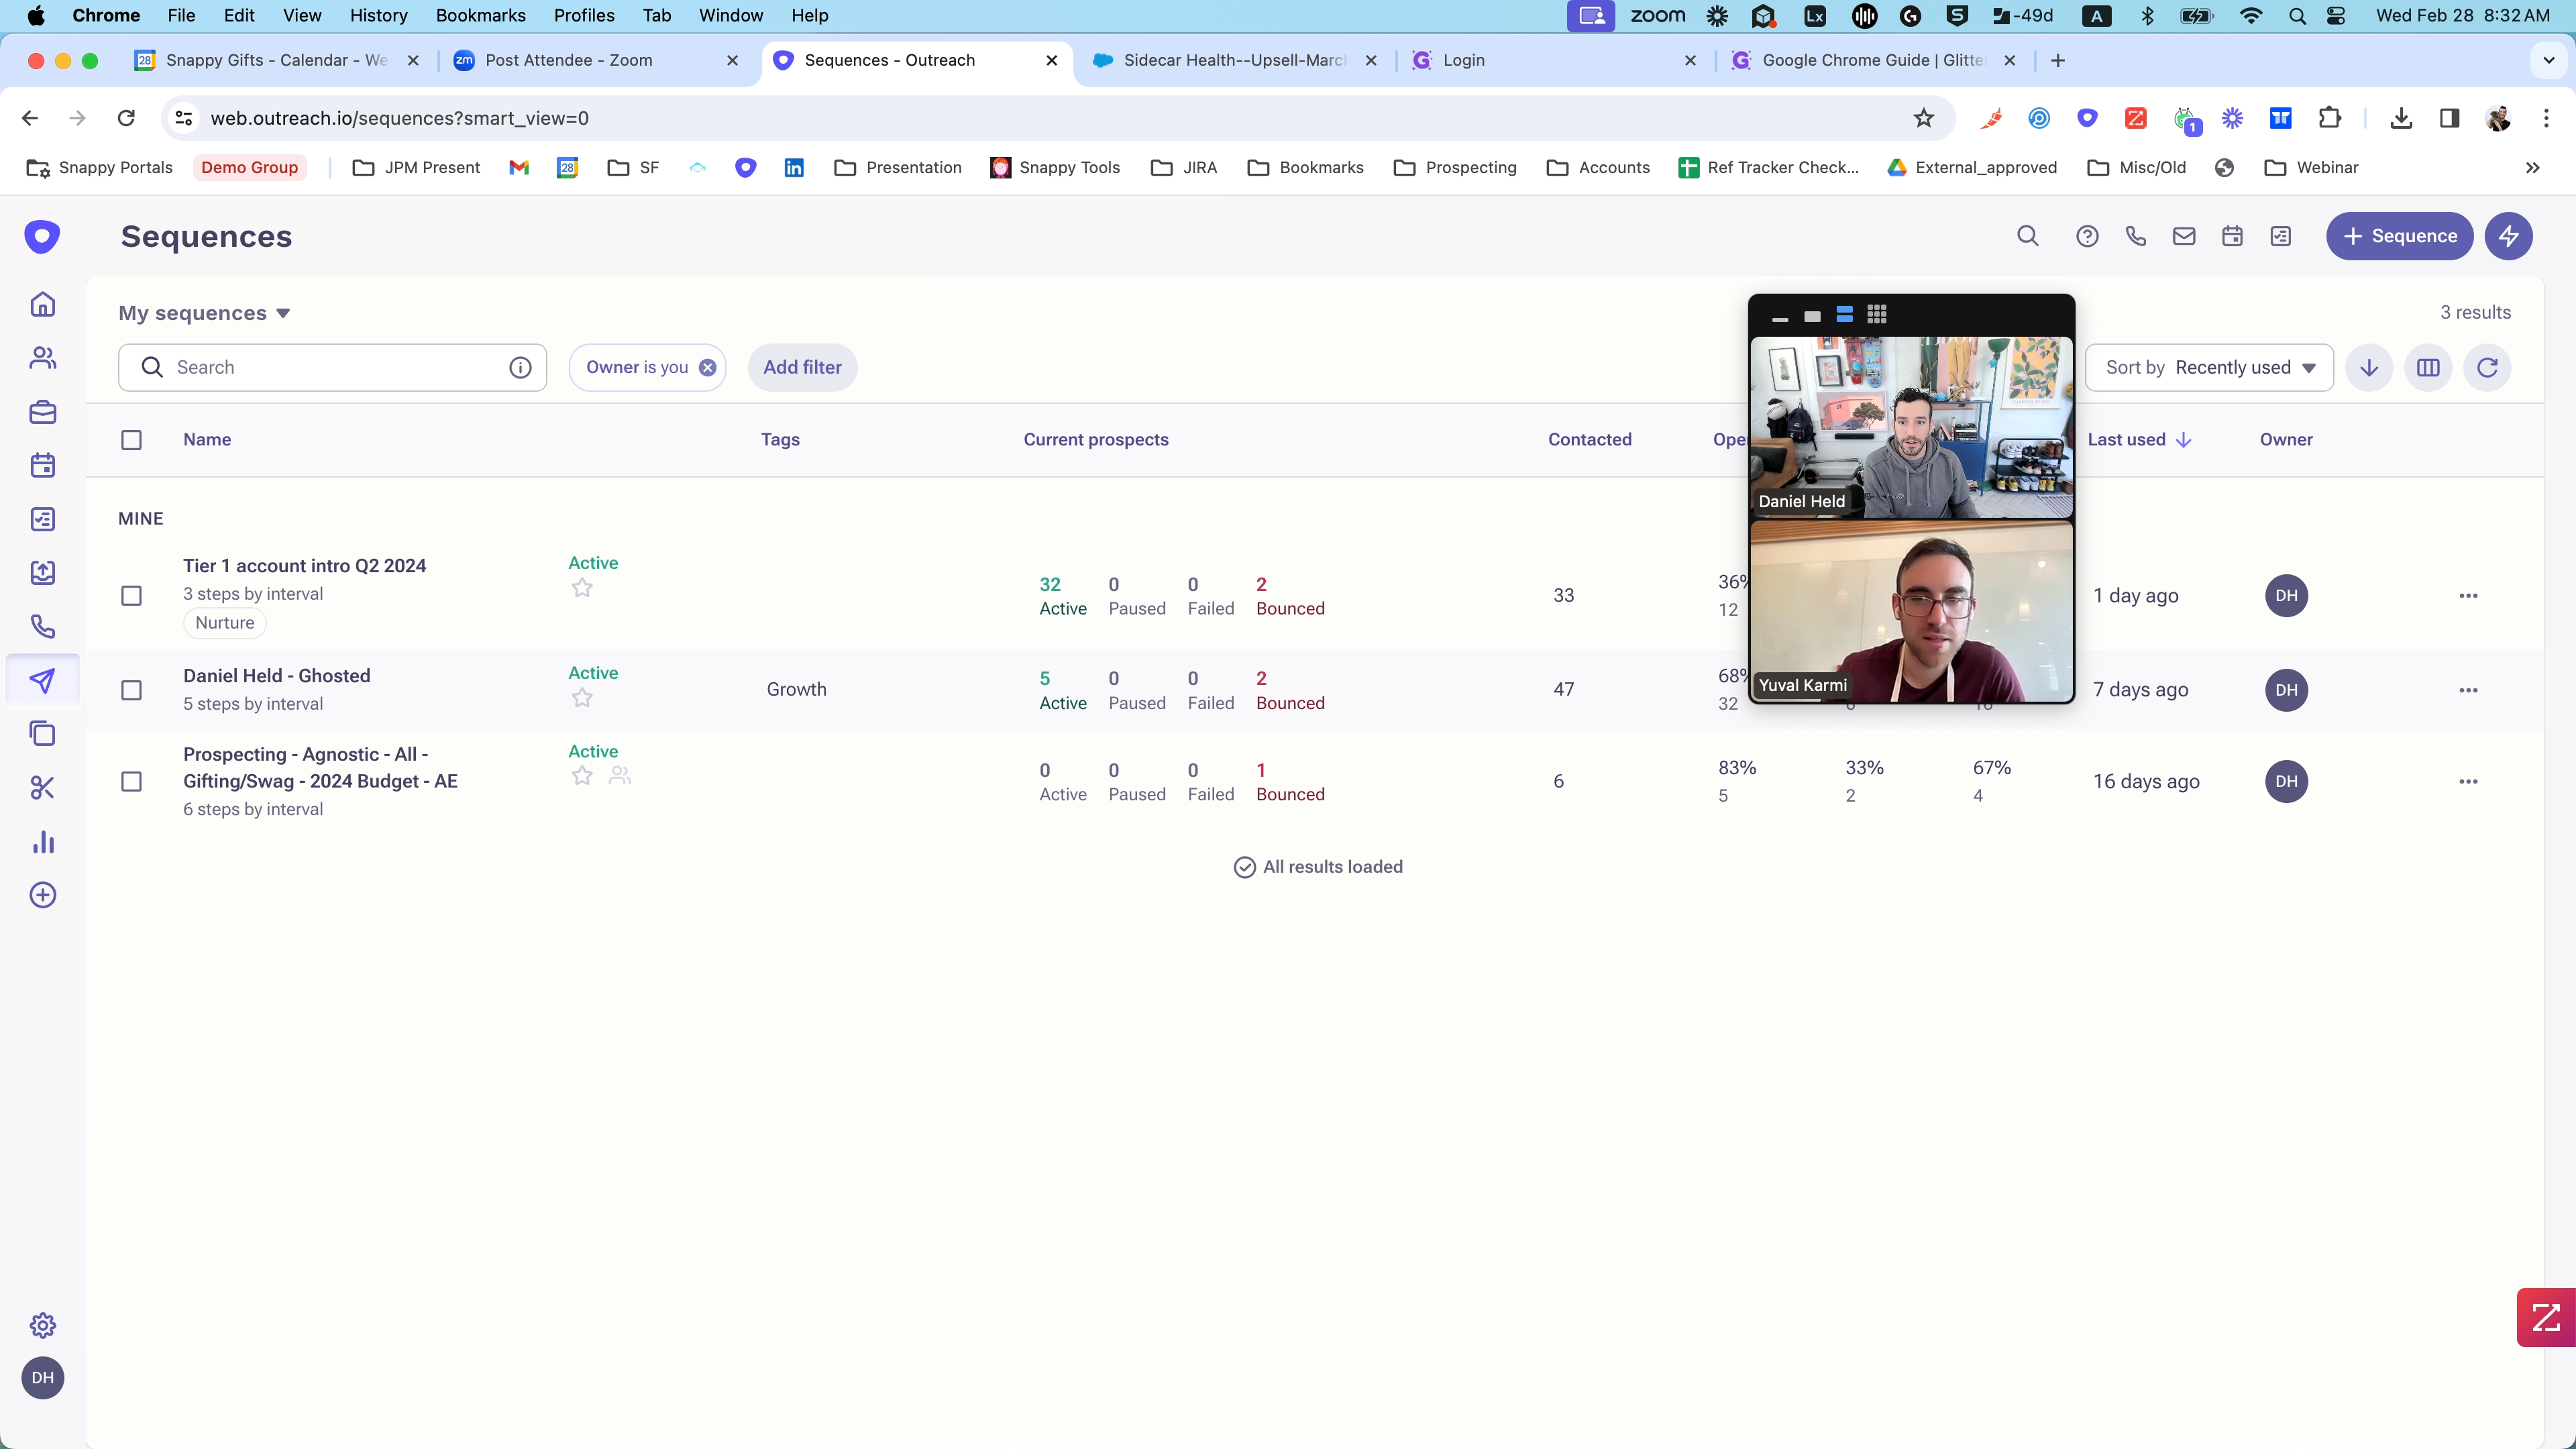Show more bookmarks overflow chevron
2576x1449 pixels.
[2532, 167]
